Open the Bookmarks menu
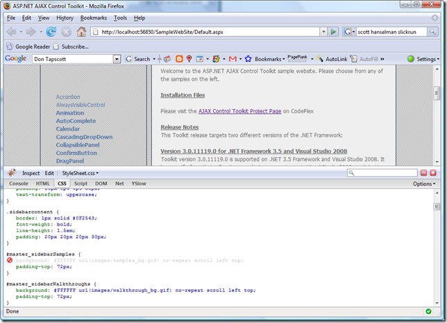Viewport: 447px width, 323px height. coord(93,17)
